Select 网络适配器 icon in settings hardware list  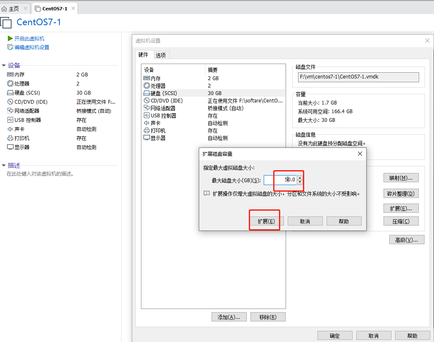[147, 108]
